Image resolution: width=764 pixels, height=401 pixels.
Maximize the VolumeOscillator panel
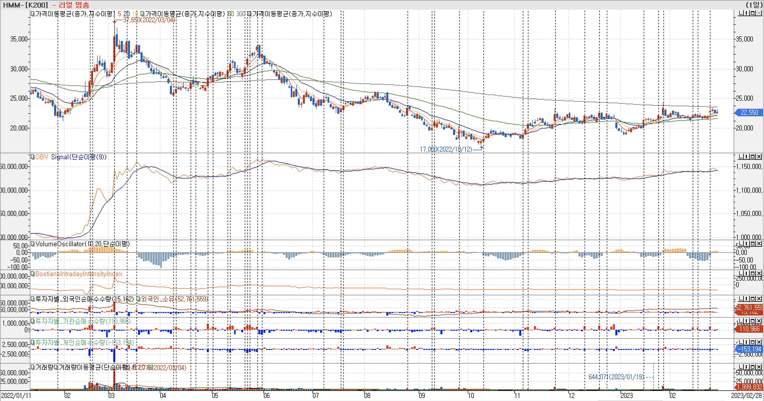pos(753,243)
